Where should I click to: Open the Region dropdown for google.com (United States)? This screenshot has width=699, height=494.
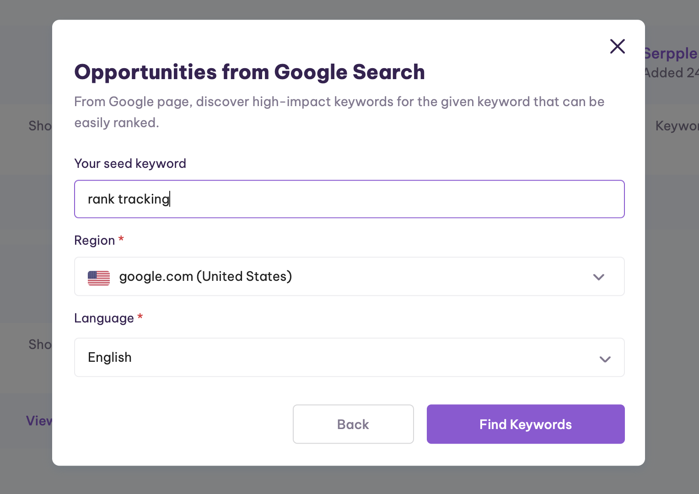[349, 276]
